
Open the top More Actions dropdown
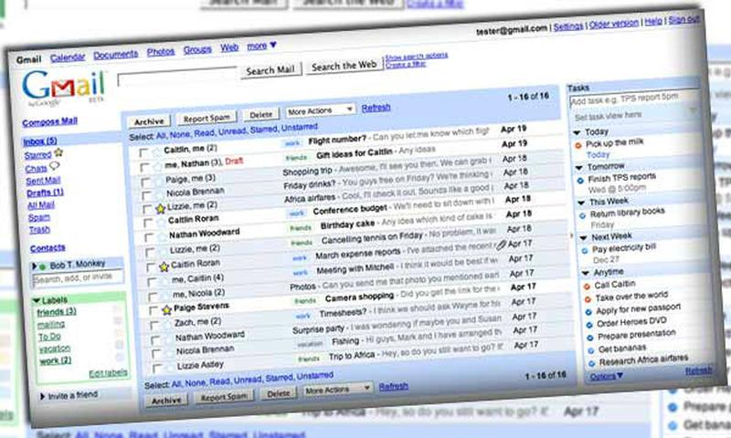tap(321, 110)
